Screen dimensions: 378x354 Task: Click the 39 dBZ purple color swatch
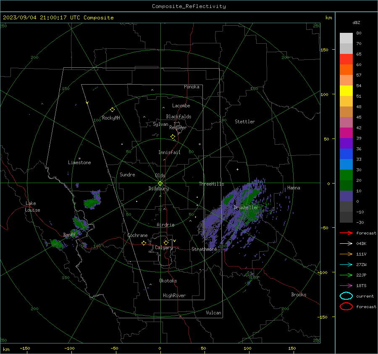pos(346,143)
